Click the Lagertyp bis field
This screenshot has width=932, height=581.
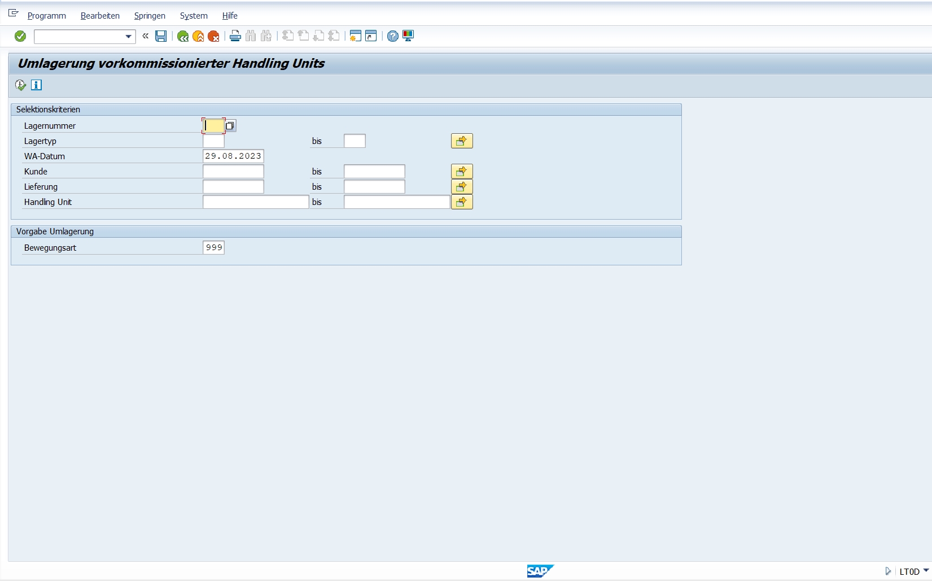point(355,141)
